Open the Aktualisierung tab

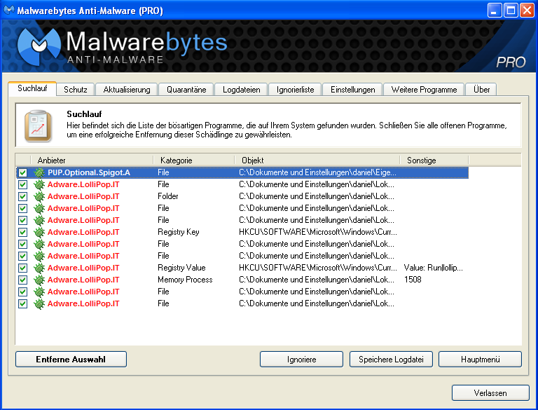(127, 90)
